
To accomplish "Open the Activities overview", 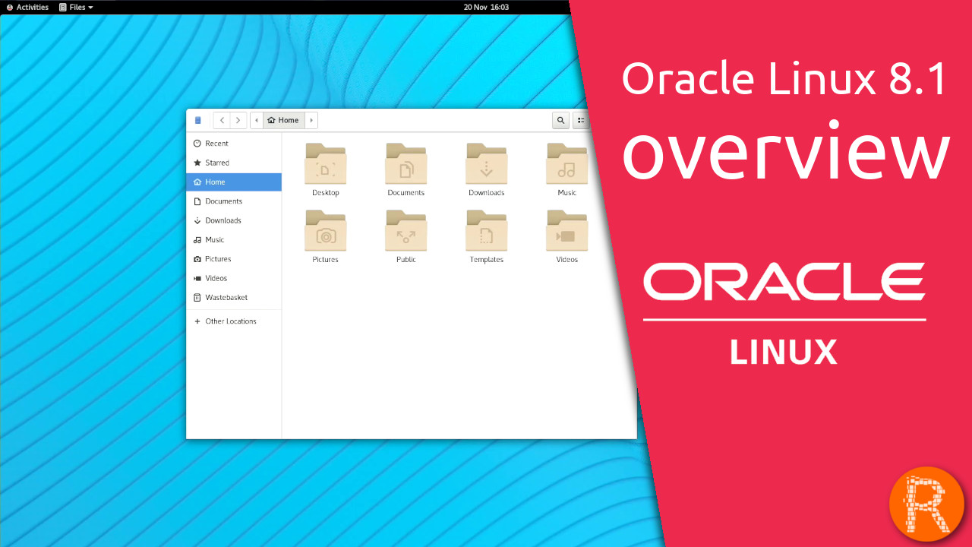I will point(27,7).
